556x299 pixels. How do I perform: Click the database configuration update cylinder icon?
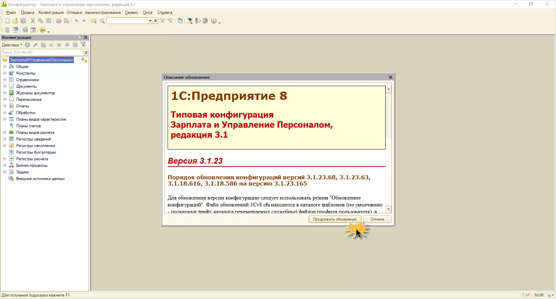coord(25,30)
